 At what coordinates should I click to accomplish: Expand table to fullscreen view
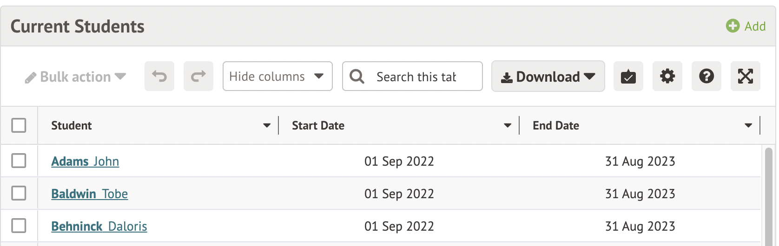[746, 76]
